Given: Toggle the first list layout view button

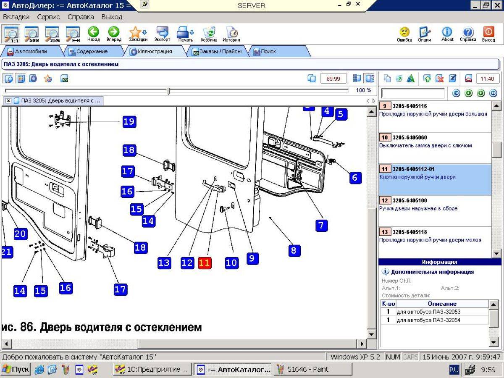Looking at the screenshot, I should click(357, 79).
